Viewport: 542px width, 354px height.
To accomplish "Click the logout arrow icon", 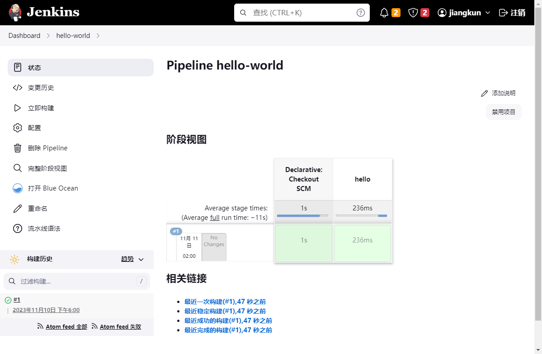I will tap(503, 13).
